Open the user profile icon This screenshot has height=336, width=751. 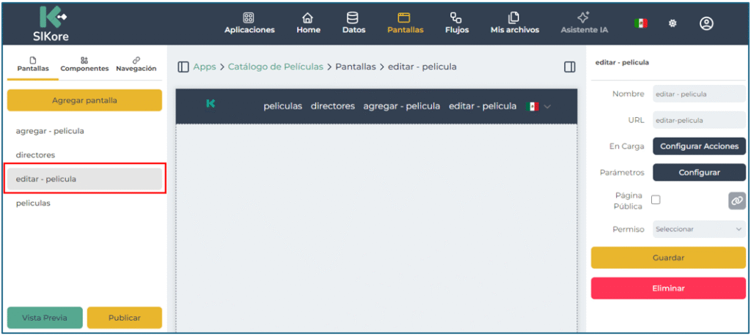tap(706, 23)
